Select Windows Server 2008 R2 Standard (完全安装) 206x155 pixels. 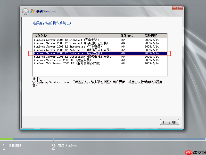click(100, 40)
